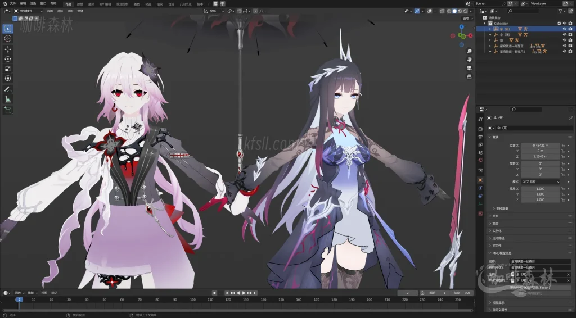Switch to wireframe viewport shading

[449, 11]
